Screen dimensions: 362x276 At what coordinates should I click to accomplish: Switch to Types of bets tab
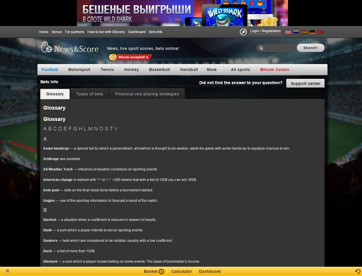point(90,94)
